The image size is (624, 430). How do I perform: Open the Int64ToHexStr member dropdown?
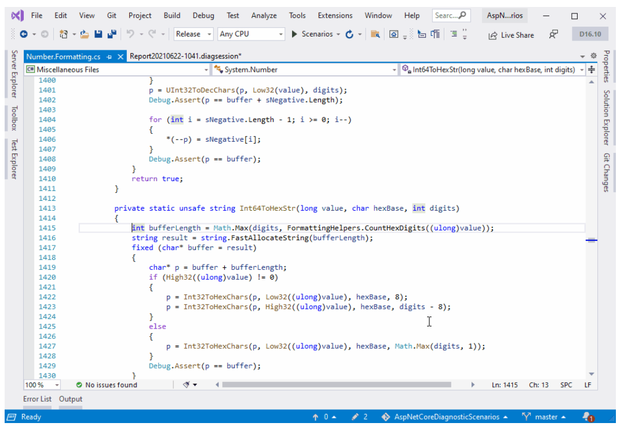492,69
